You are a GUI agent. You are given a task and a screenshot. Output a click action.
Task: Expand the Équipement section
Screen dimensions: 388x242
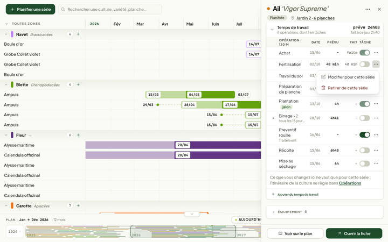coord(324,212)
